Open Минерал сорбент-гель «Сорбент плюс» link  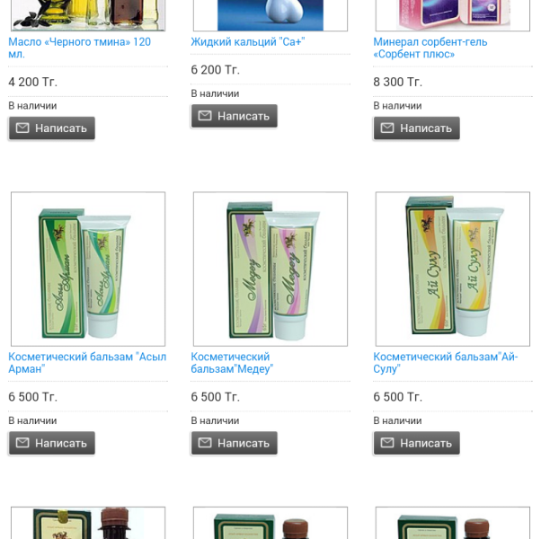point(430,48)
